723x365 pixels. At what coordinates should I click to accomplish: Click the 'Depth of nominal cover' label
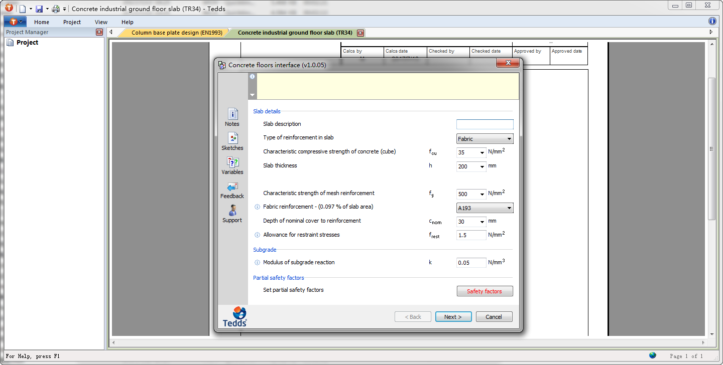(x=312, y=221)
